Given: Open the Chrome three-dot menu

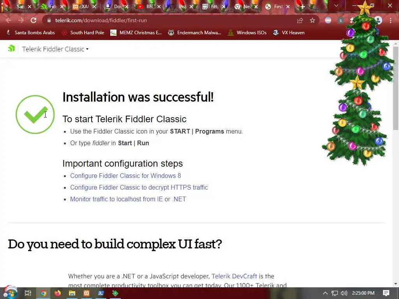Looking at the screenshot, I should point(390,21).
